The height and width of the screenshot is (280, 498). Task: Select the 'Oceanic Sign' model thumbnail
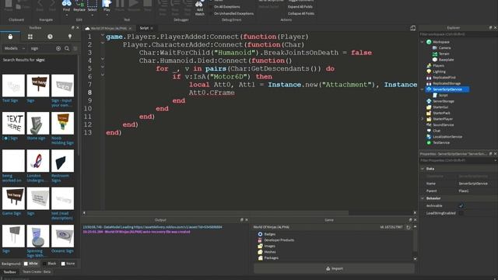point(62,236)
